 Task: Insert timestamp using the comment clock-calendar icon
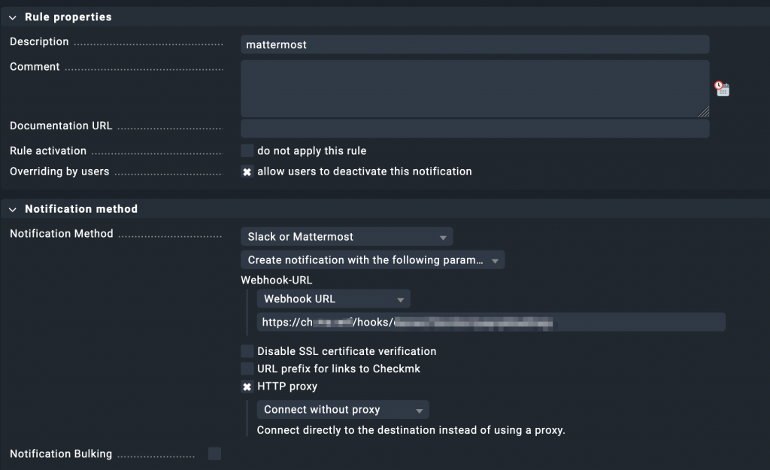pos(722,89)
